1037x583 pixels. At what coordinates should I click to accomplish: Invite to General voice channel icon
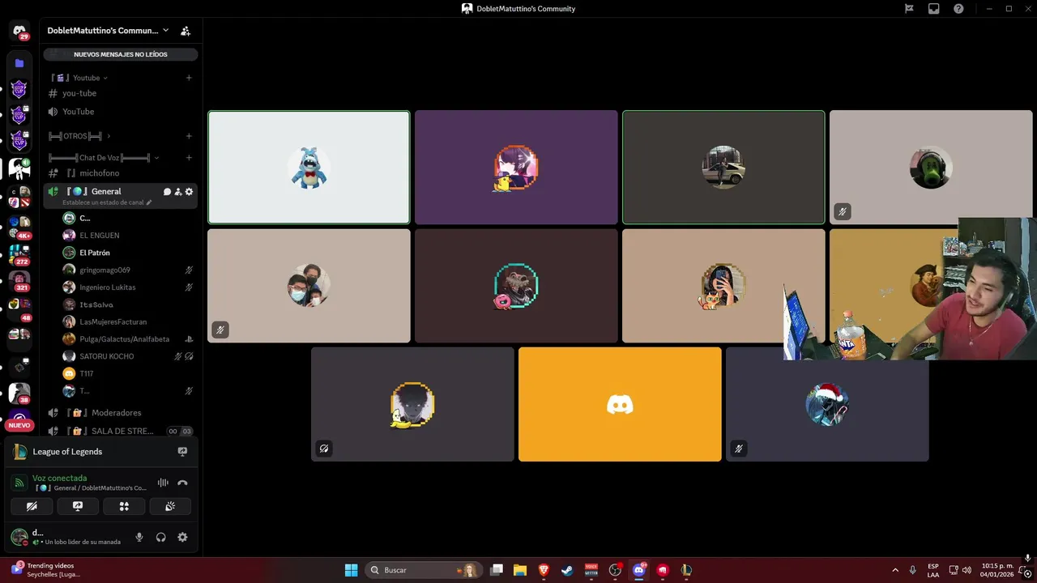178,192
